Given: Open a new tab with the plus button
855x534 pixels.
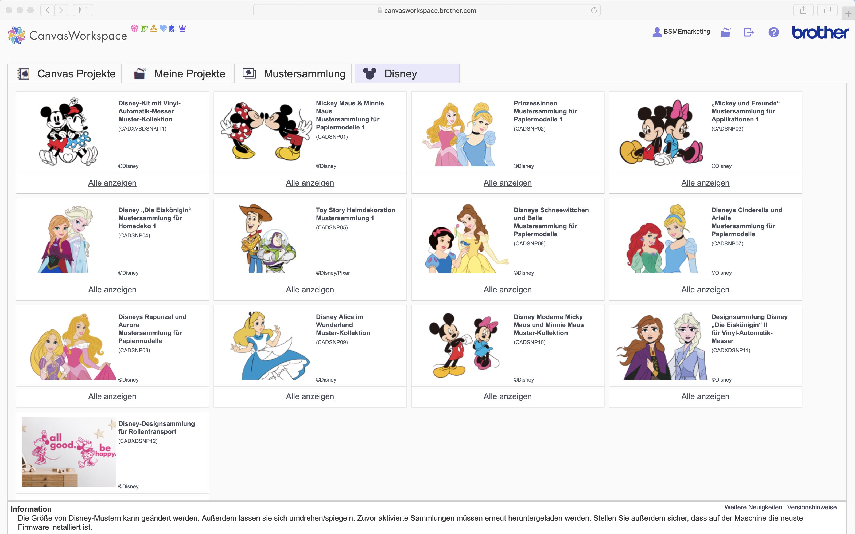Looking at the screenshot, I should coord(848,14).
